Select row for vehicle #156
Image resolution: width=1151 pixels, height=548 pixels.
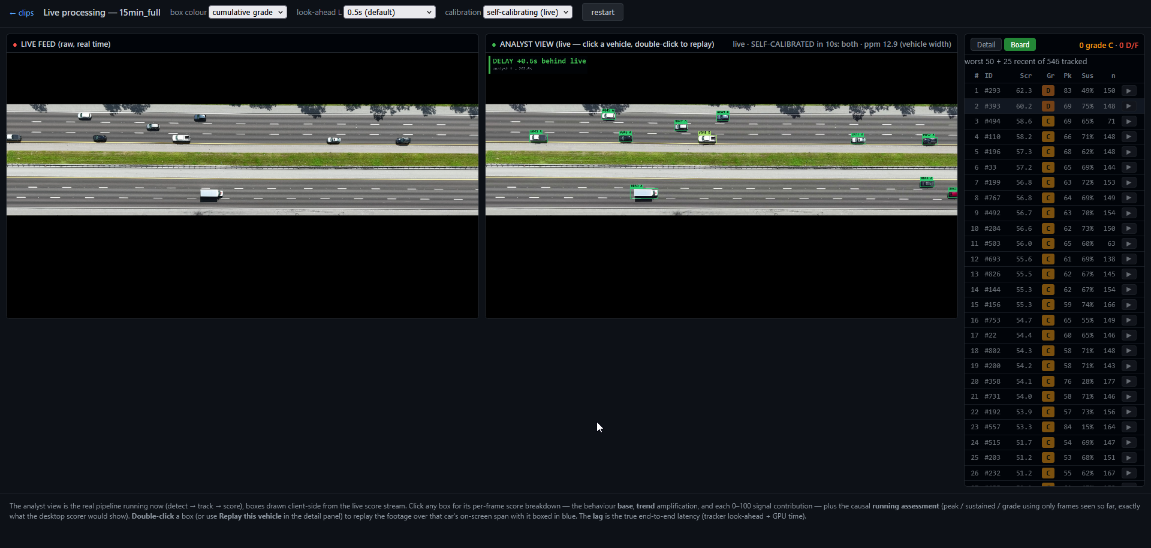(1054, 305)
